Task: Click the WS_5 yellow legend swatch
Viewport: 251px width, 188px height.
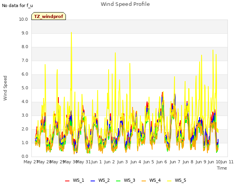Action: [169, 181]
